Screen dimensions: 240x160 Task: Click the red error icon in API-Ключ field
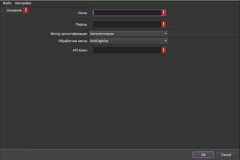pos(164,50)
